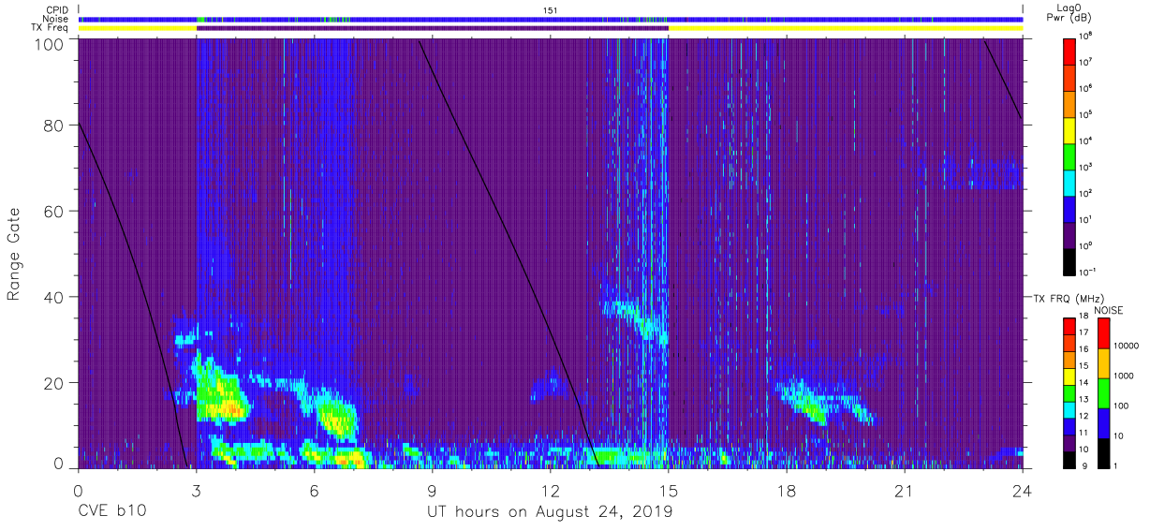Click the '40' tick on the Range Gate axis
The image size is (1150, 531).
pos(53,297)
